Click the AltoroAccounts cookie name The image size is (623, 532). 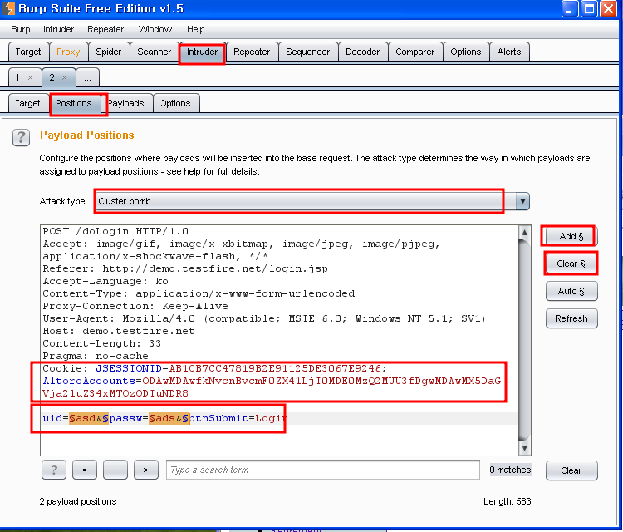click(89, 381)
